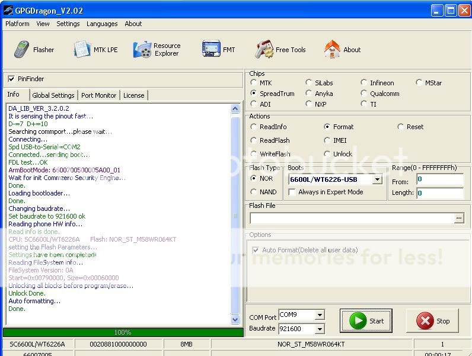472x356 pixels.
Task: Switch to the Info tab
Action: [13, 94]
